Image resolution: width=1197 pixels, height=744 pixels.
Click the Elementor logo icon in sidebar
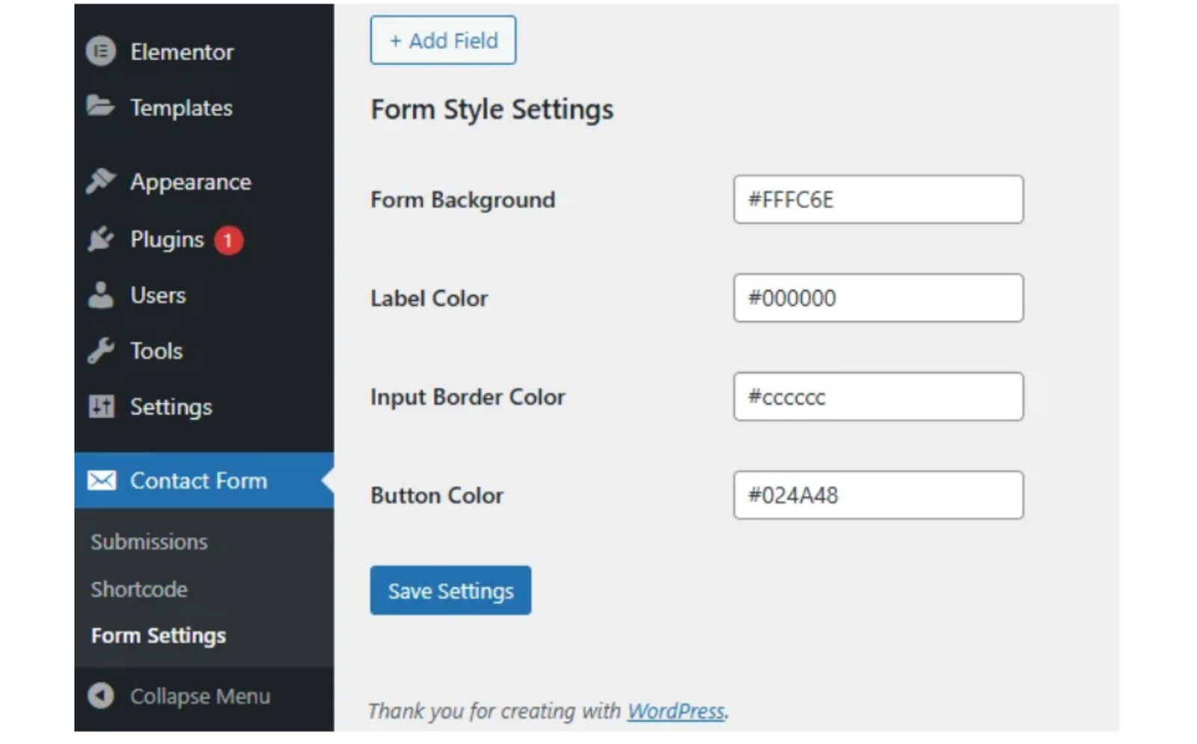(x=101, y=52)
